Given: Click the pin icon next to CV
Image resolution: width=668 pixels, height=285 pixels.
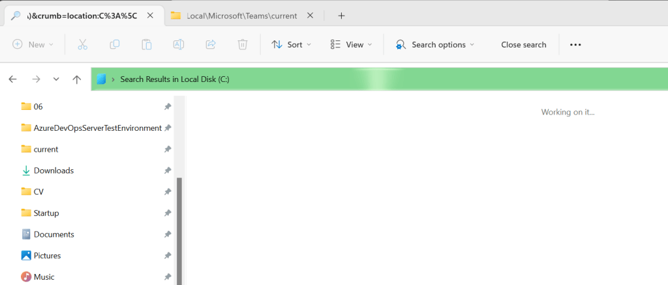Looking at the screenshot, I should tap(168, 191).
